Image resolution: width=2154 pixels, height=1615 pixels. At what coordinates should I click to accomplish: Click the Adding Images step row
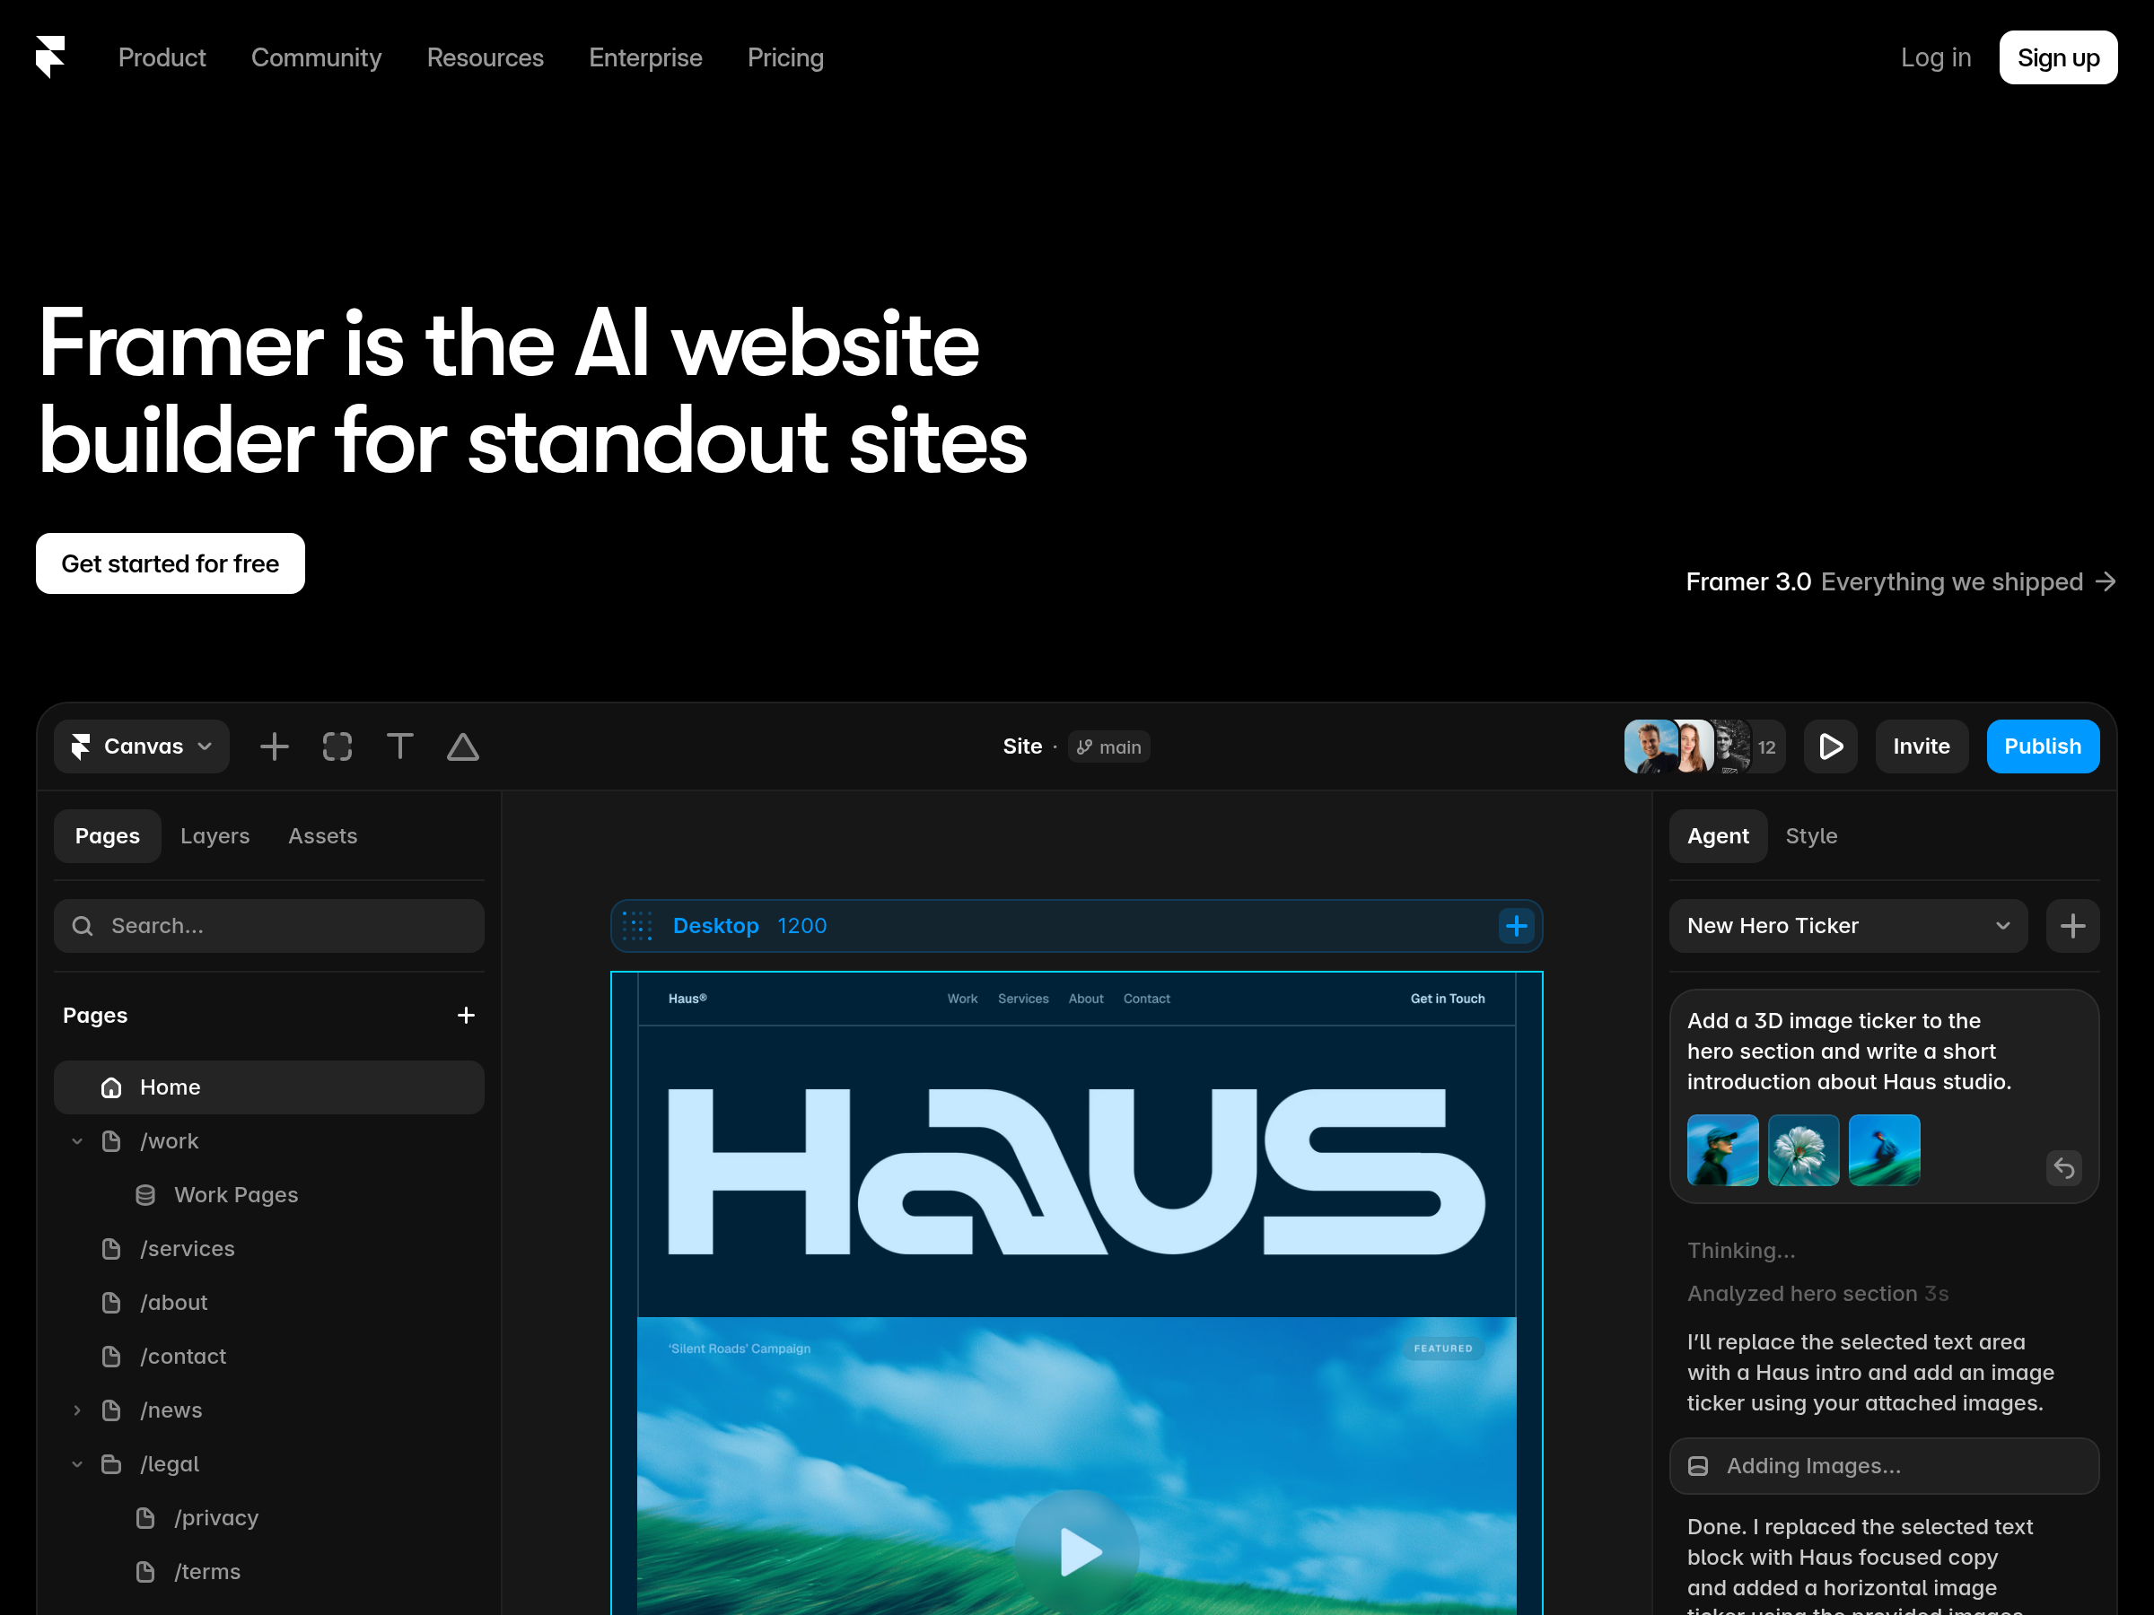point(1884,1466)
